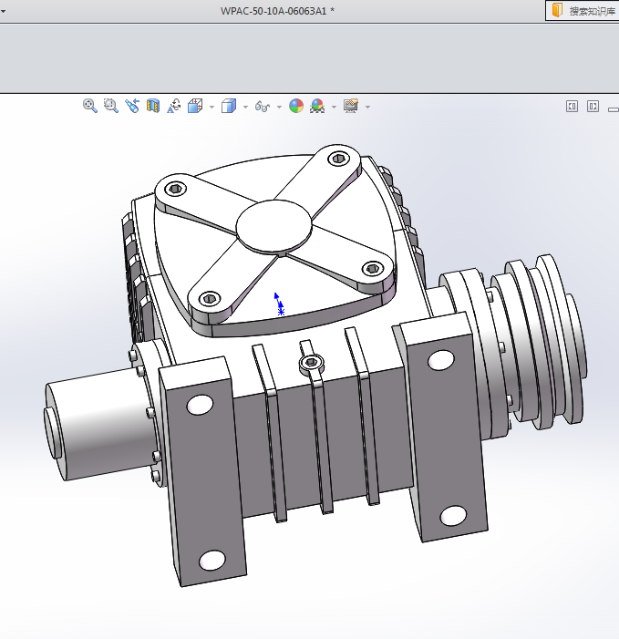Click the left panel split button

pyautogui.click(x=572, y=107)
